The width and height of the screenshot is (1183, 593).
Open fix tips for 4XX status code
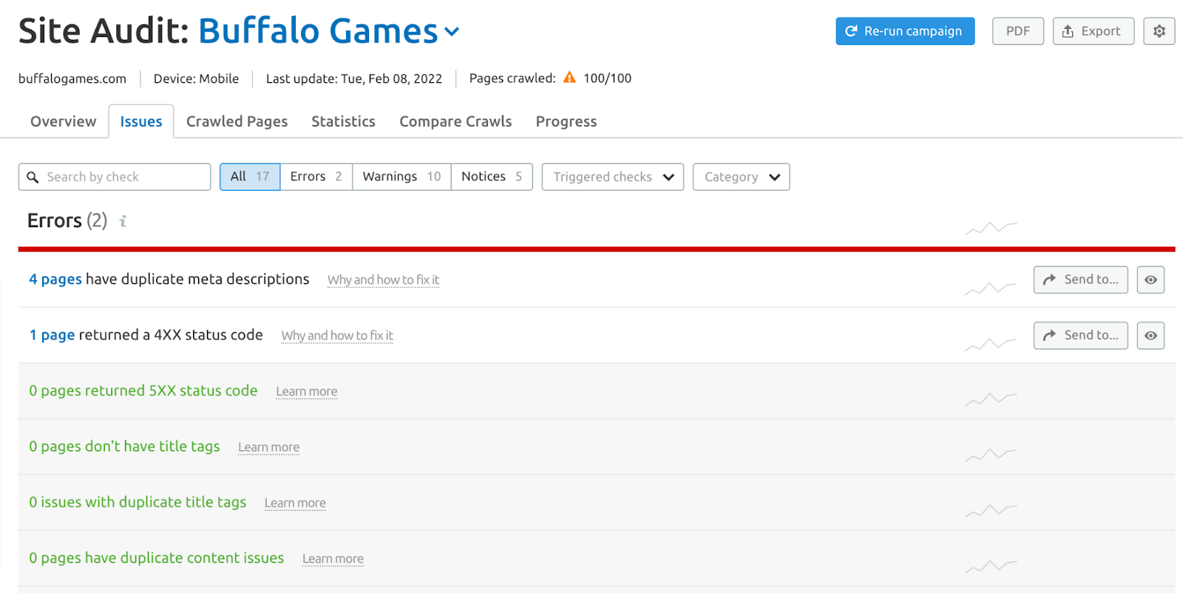coord(337,336)
